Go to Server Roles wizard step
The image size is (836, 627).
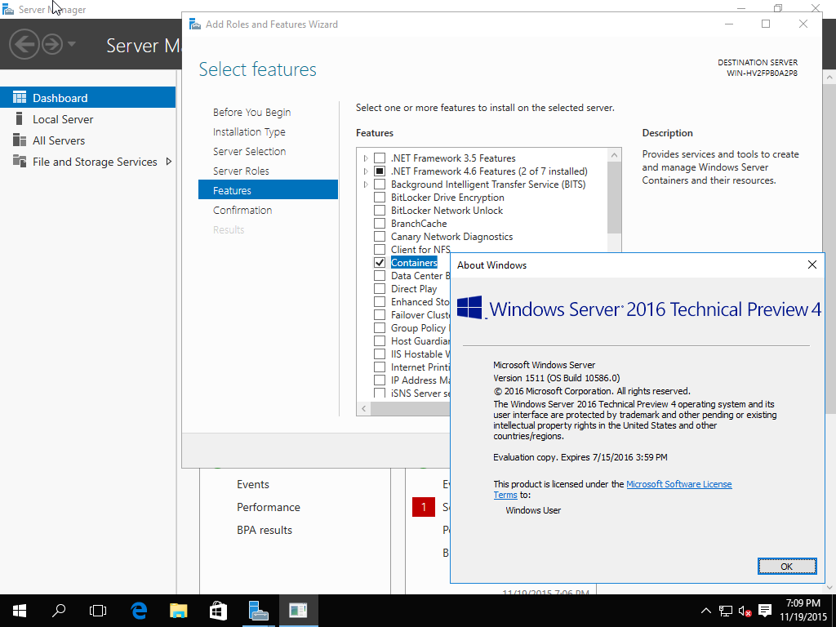[241, 171]
